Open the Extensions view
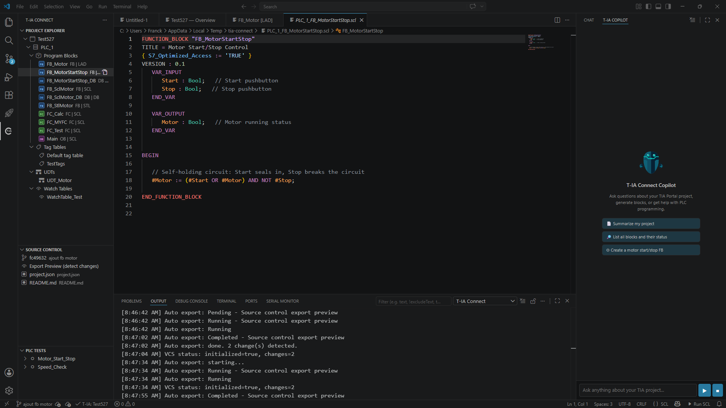 point(9,95)
